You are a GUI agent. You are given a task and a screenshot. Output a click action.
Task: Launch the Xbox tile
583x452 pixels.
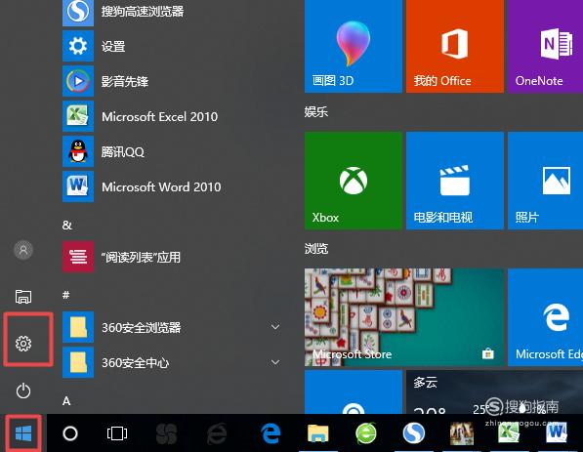tap(354, 181)
